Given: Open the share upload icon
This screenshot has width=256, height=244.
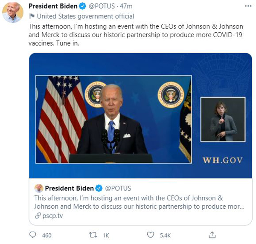Looking at the screenshot, I should [x=212, y=235].
